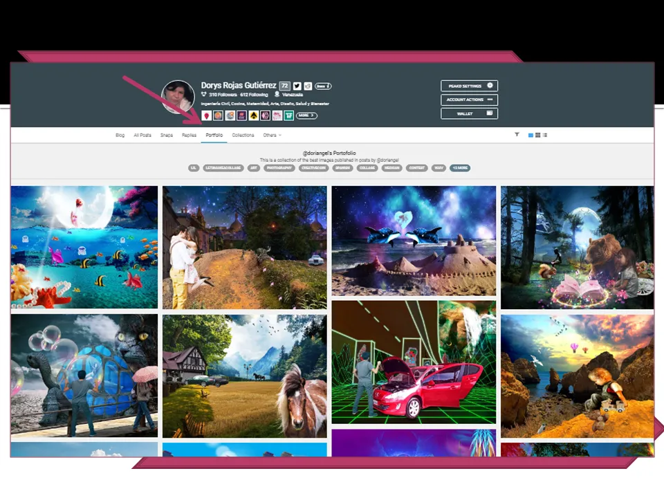Viewport: 664px width, 498px height.
Task: Open the Wallet button
Action: (469, 113)
